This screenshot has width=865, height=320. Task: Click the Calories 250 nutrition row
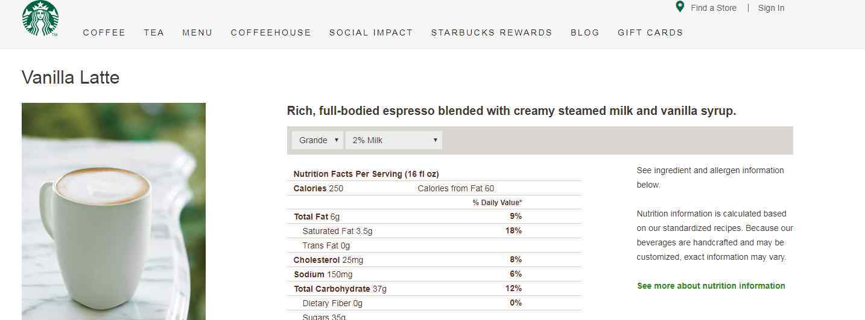pos(434,188)
